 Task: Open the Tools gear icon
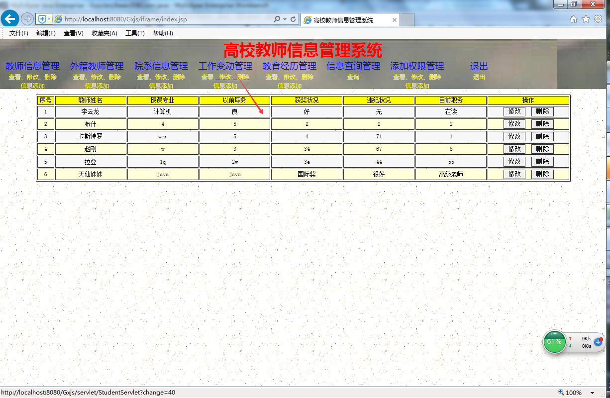[598, 19]
